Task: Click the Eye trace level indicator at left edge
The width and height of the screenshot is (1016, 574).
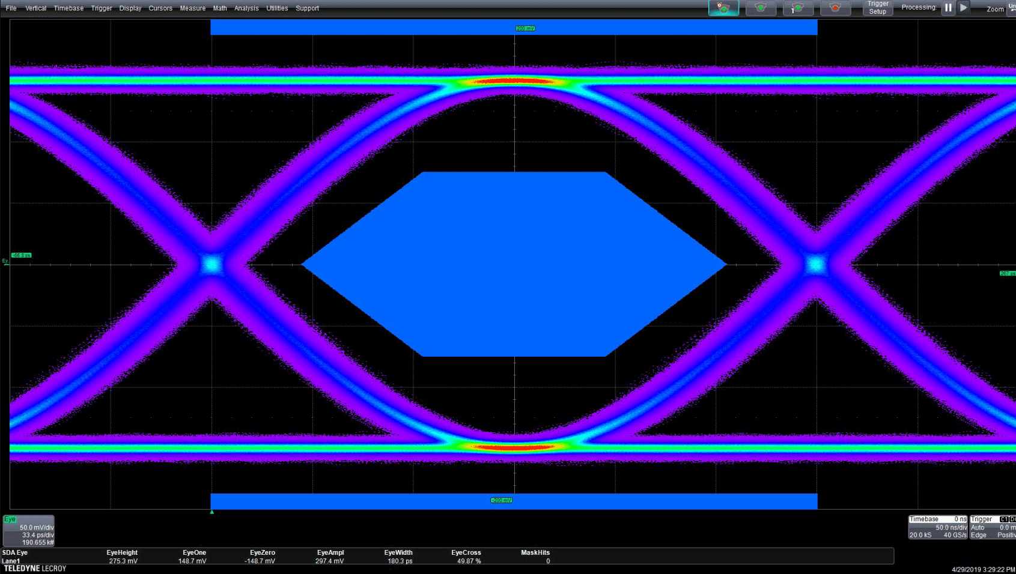Action: [5, 261]
